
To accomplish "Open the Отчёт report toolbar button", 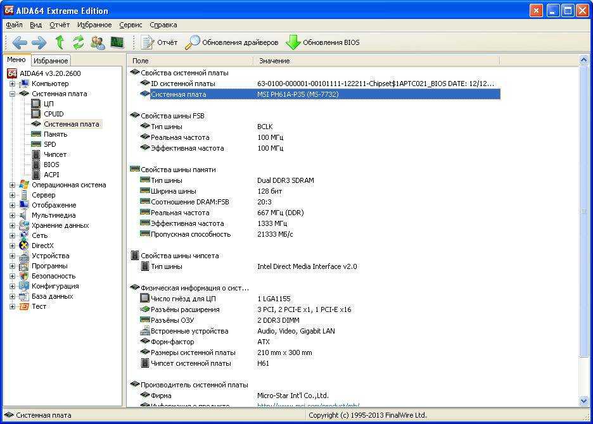I will pyautogui.click(x=159, y=42).
